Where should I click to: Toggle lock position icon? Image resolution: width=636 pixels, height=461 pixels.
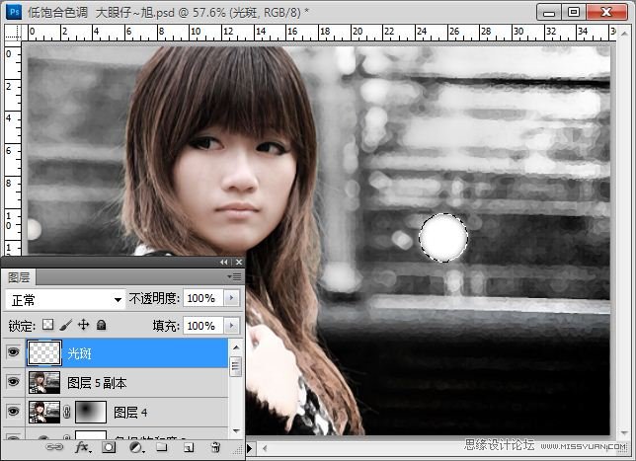tap(84, 325)
